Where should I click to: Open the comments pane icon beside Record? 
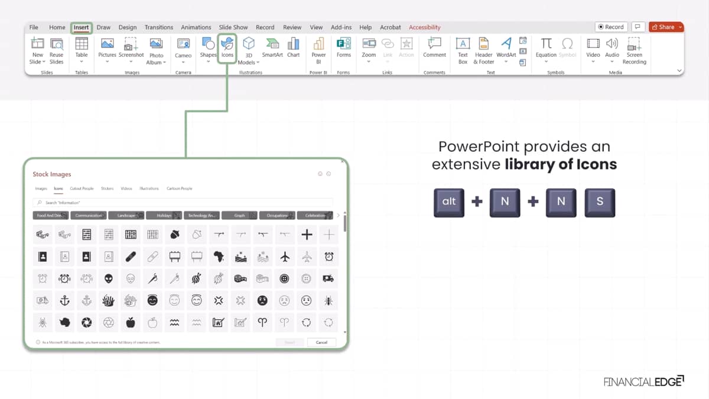(x=638, y=27)
